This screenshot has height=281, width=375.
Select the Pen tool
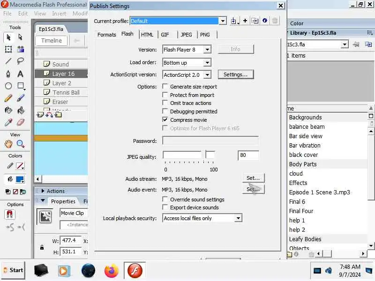(x=8, y=74)
